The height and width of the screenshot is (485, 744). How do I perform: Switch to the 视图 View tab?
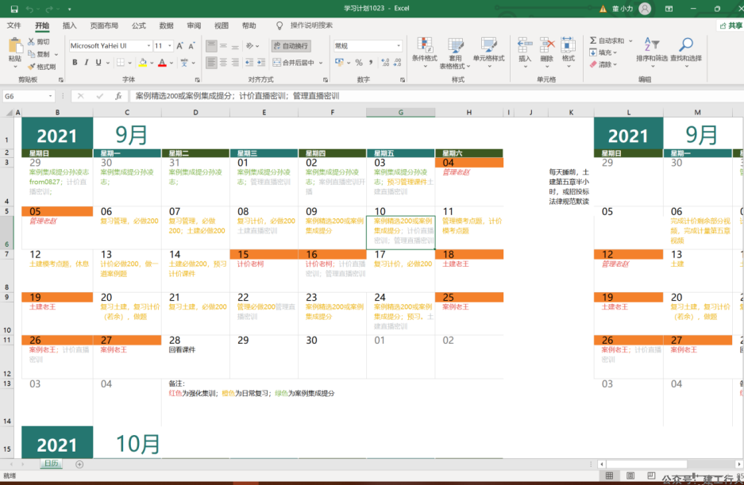221,25
